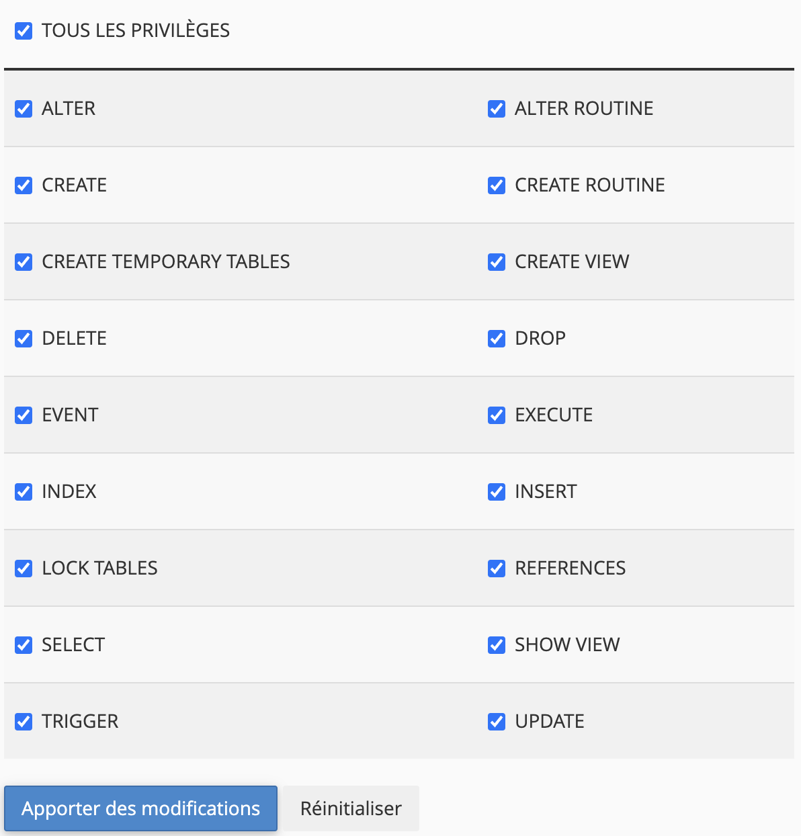The height and width of the screenshot is (836, 801).
Task: Uncheck the LOCK TABLES privilege
Action: coord(24,569)
